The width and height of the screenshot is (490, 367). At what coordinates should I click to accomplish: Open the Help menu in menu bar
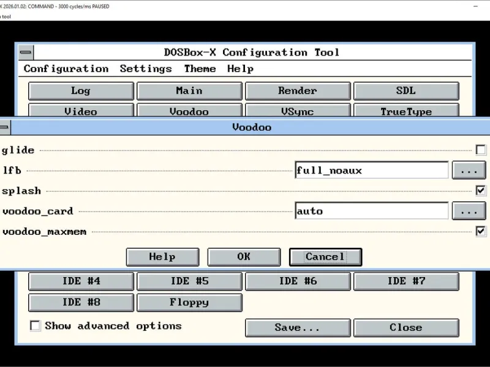click(x=240, y=69)
